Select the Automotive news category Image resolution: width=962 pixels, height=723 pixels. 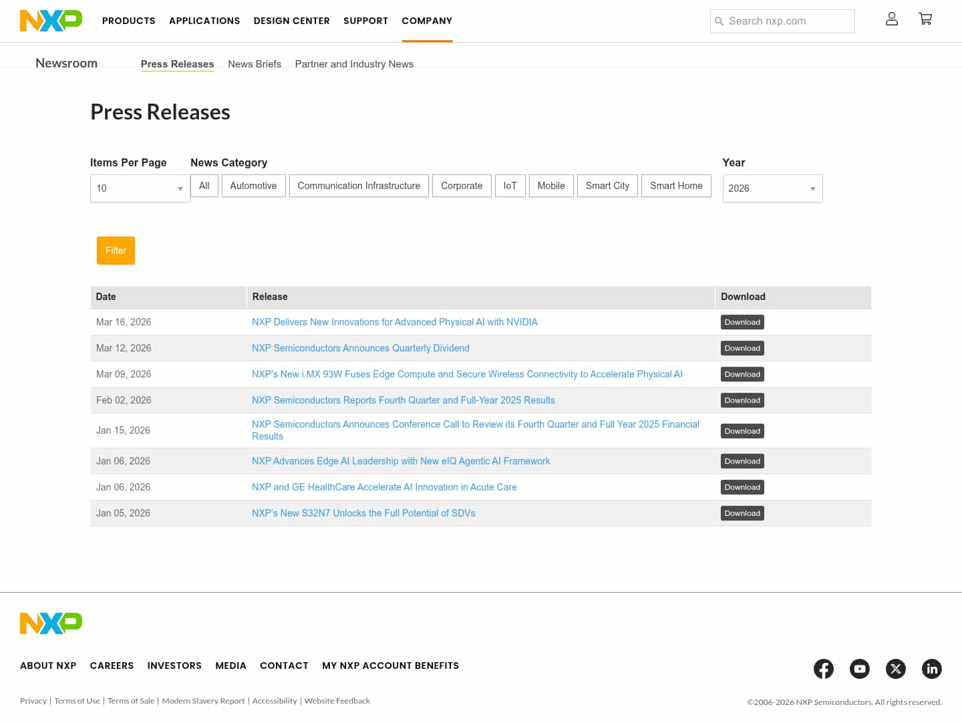pyautogui.click(x=253, y=186)
